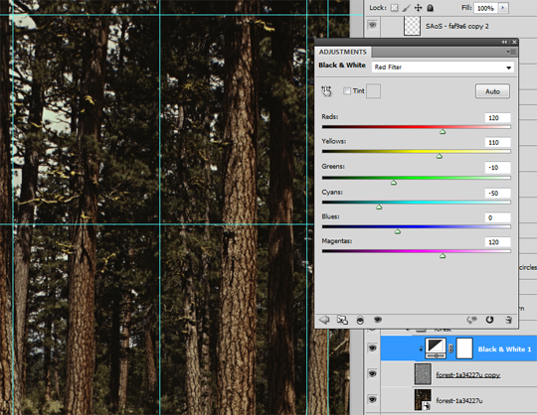Viewport: 537px width, 415px height.
Task: Click the Yellows value field
Action: click(x=497, y=143)
